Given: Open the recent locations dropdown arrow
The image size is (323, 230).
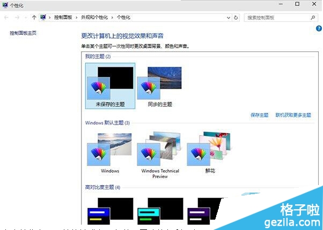Looking at the screenshot, I should 26,18.
